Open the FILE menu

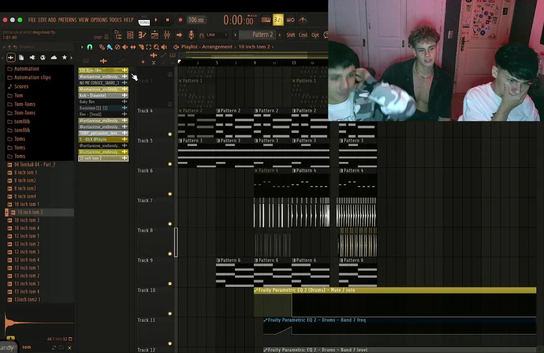point(32,20)
